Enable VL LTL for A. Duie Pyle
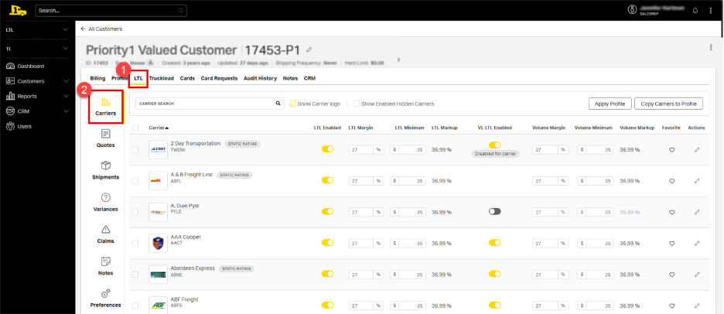 point(494,211)
